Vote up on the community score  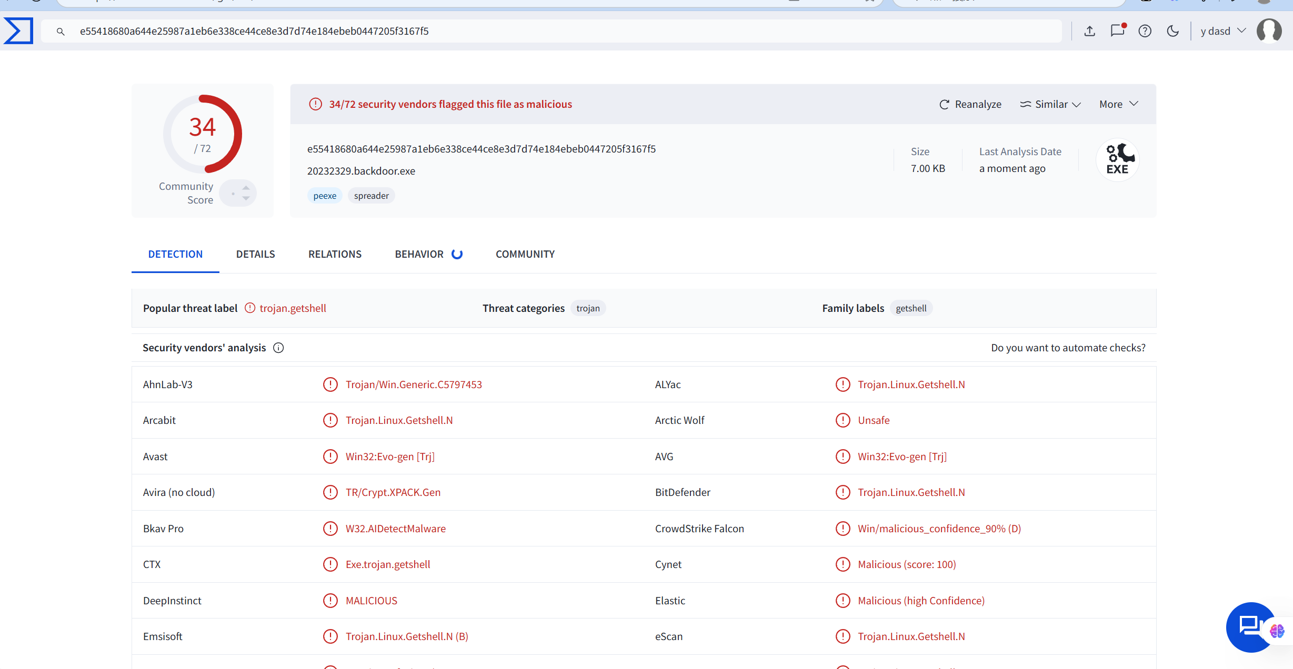pyautogui.click(x=246, y=188)
